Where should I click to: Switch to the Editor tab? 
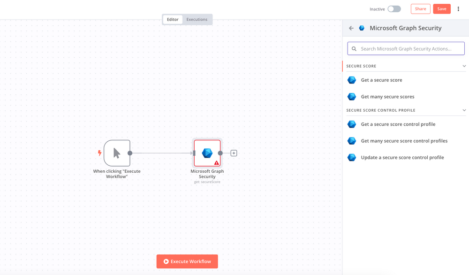tap(172, 19)
